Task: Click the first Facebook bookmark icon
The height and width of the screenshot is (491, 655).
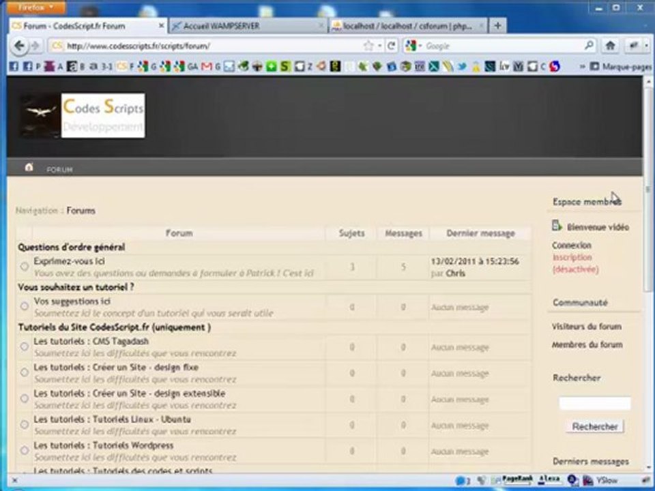Action: pyautogui.click(x=14, y=66)
